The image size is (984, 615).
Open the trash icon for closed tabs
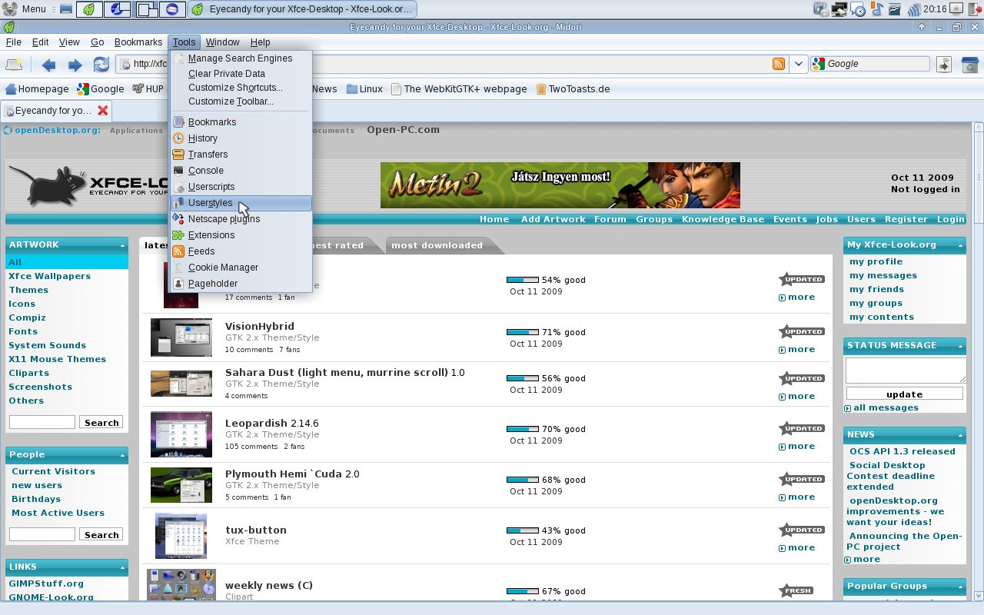[x=970, y=65]
